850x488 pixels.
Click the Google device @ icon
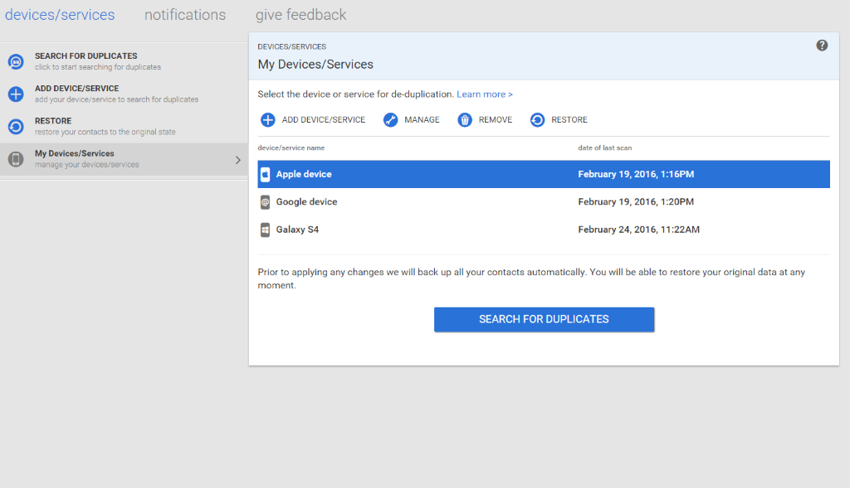(265, 202)
